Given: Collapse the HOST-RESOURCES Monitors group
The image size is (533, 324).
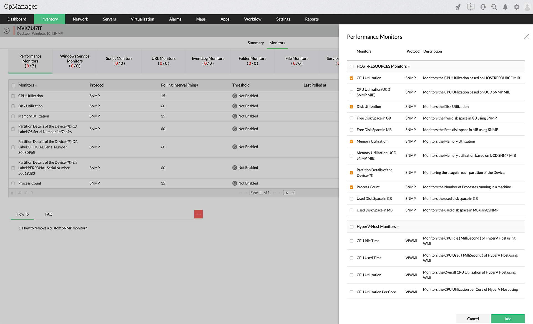Looking at the screenshot, I should click(x=409, y=67).
